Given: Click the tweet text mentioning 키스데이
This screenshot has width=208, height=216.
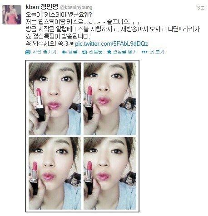Looking at the screenshot, I should coord(59,15).
